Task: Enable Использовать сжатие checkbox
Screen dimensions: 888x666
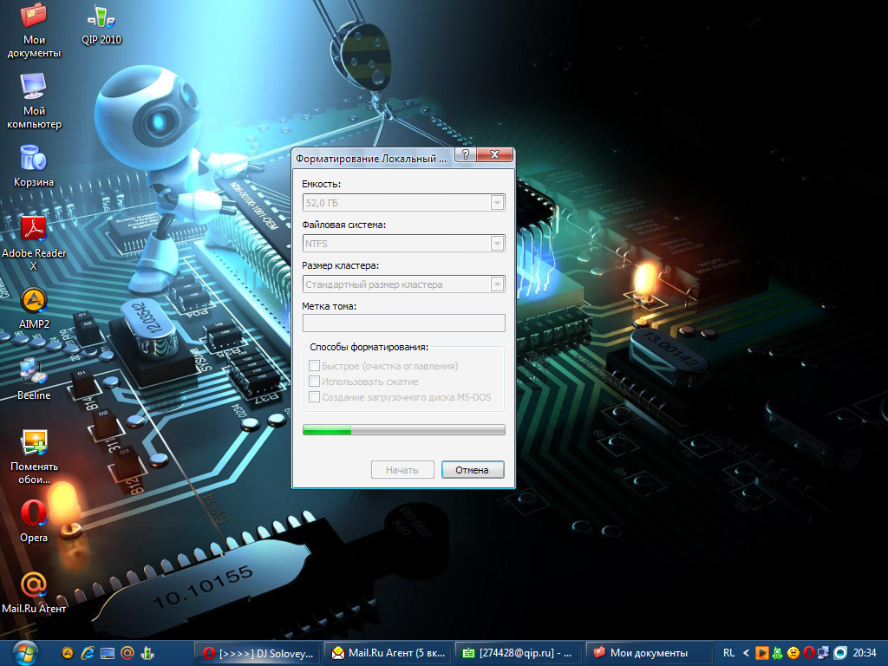Action: (315, 382)
